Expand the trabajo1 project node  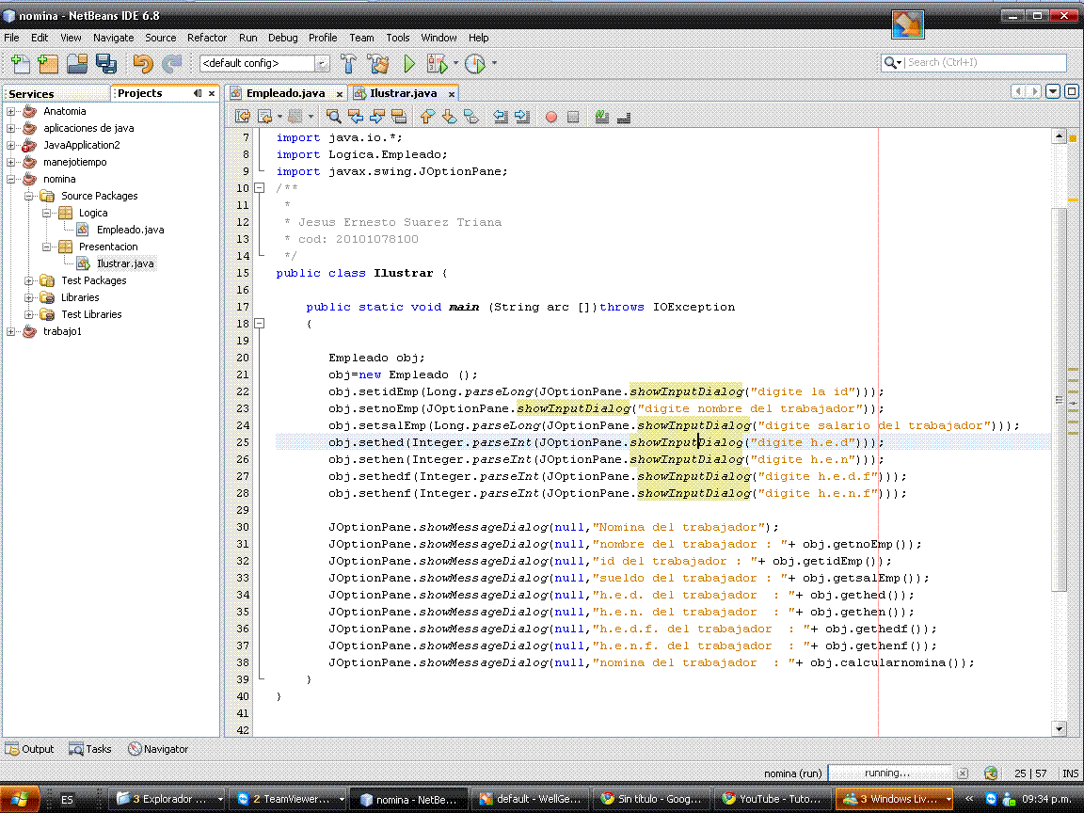point(10,332)
